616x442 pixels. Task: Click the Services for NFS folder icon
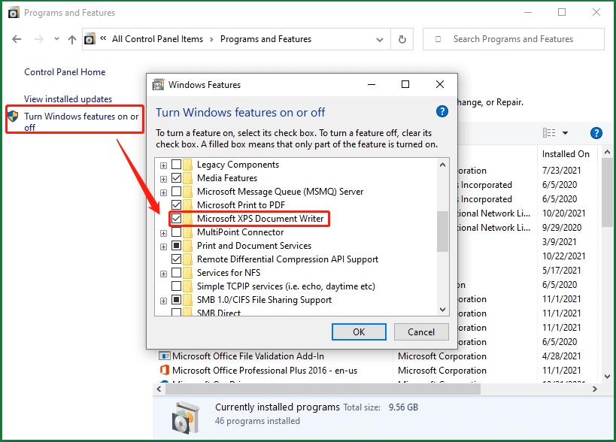[x=187, y=273]
